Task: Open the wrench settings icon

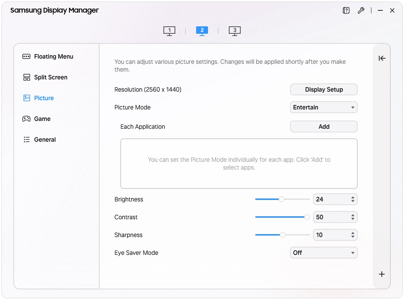Action: [361, 11]
